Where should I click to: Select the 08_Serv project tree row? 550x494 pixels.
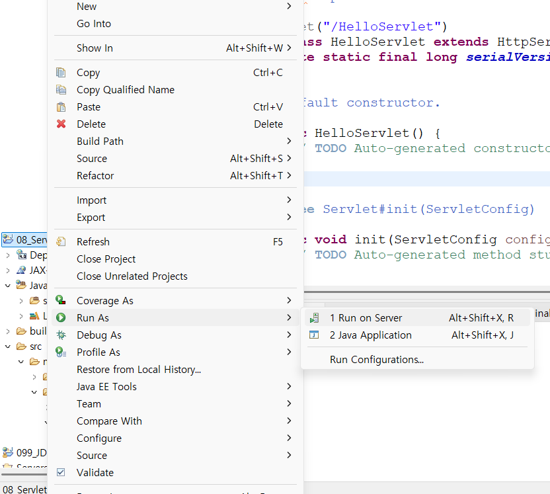[24, 239]
